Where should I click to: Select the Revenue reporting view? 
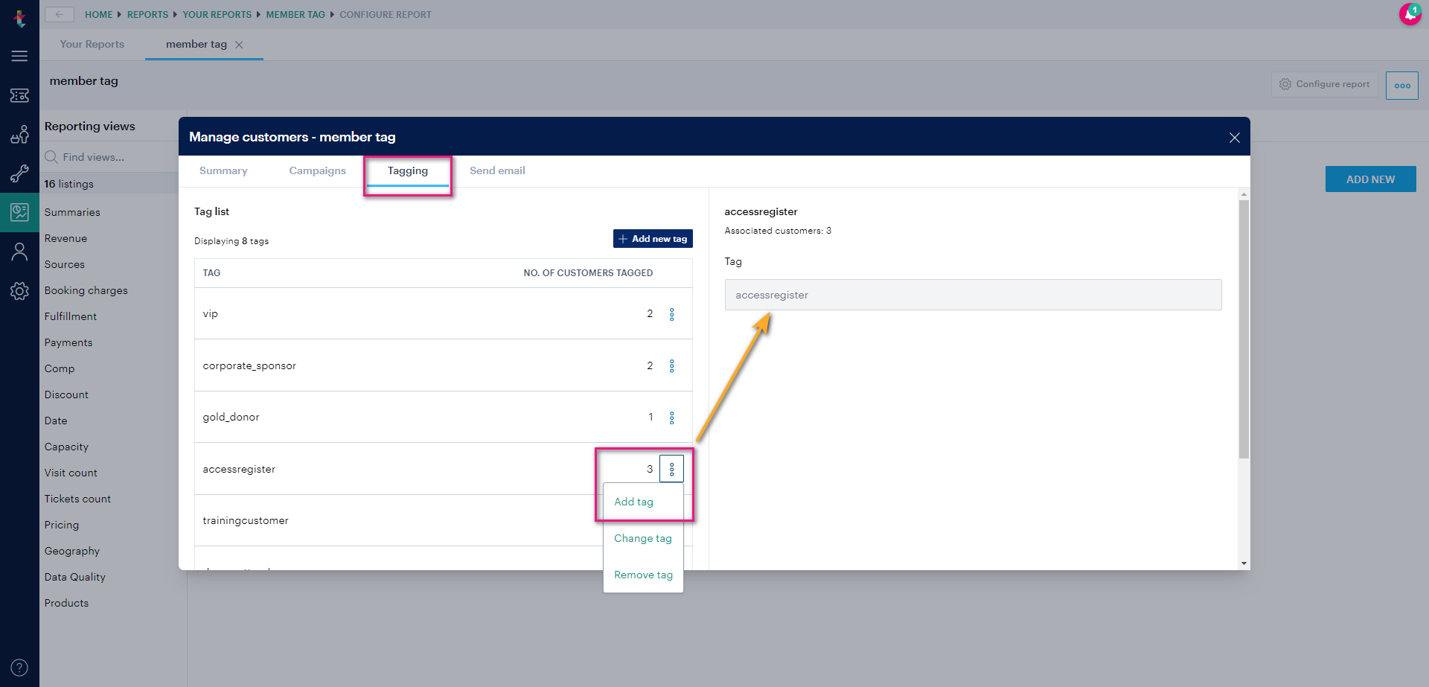click(65, 238)
